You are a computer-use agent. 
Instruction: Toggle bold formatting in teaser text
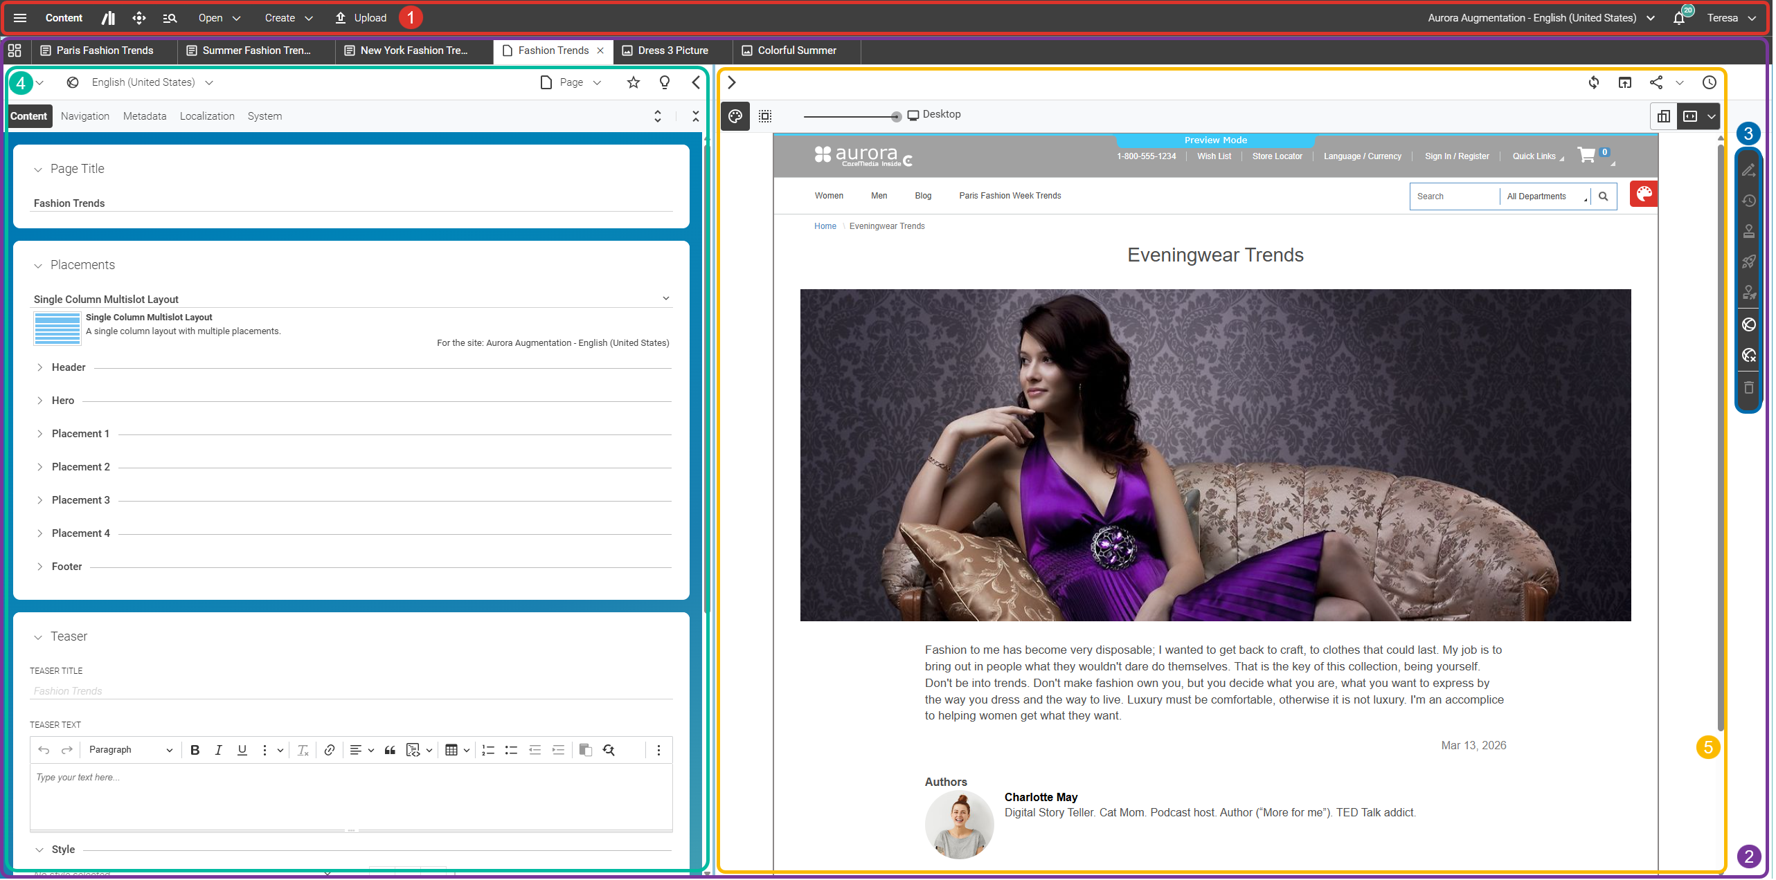(x=195, y=751)
